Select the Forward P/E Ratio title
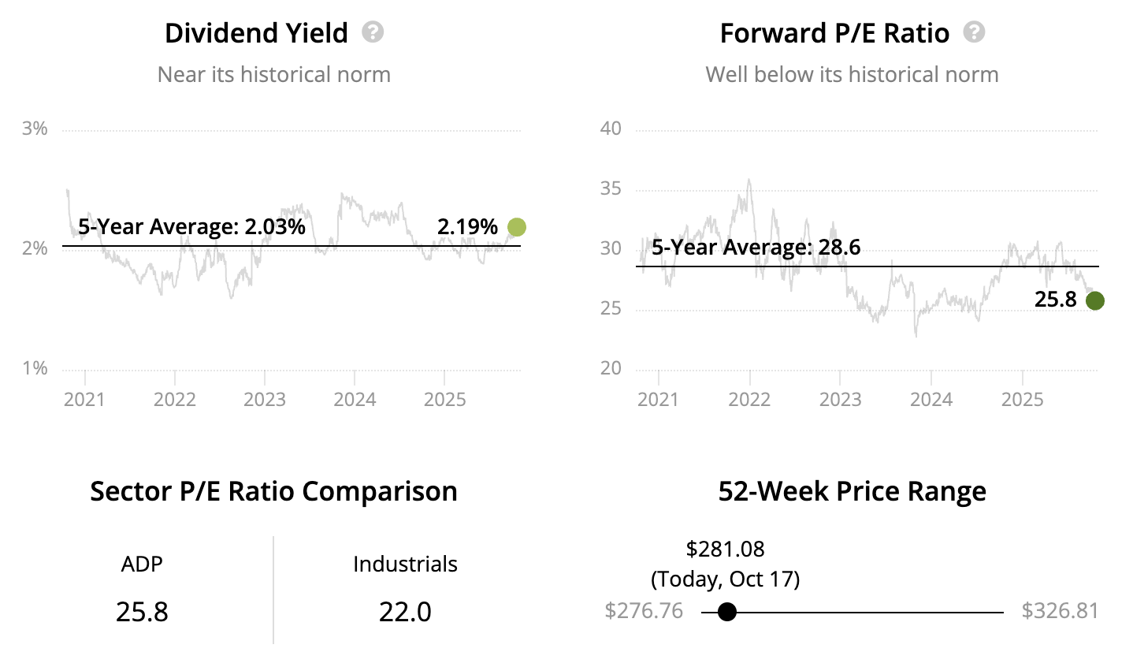The height and width of the screenshot is (667, 1133). click(834, 33)
